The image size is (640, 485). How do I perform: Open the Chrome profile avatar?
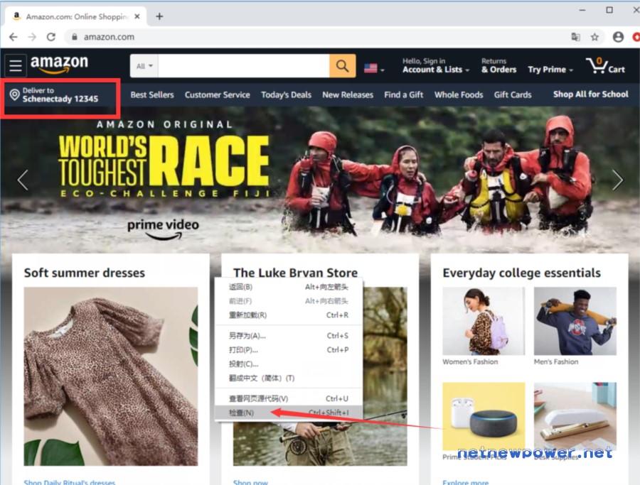[x=618, y=37]
